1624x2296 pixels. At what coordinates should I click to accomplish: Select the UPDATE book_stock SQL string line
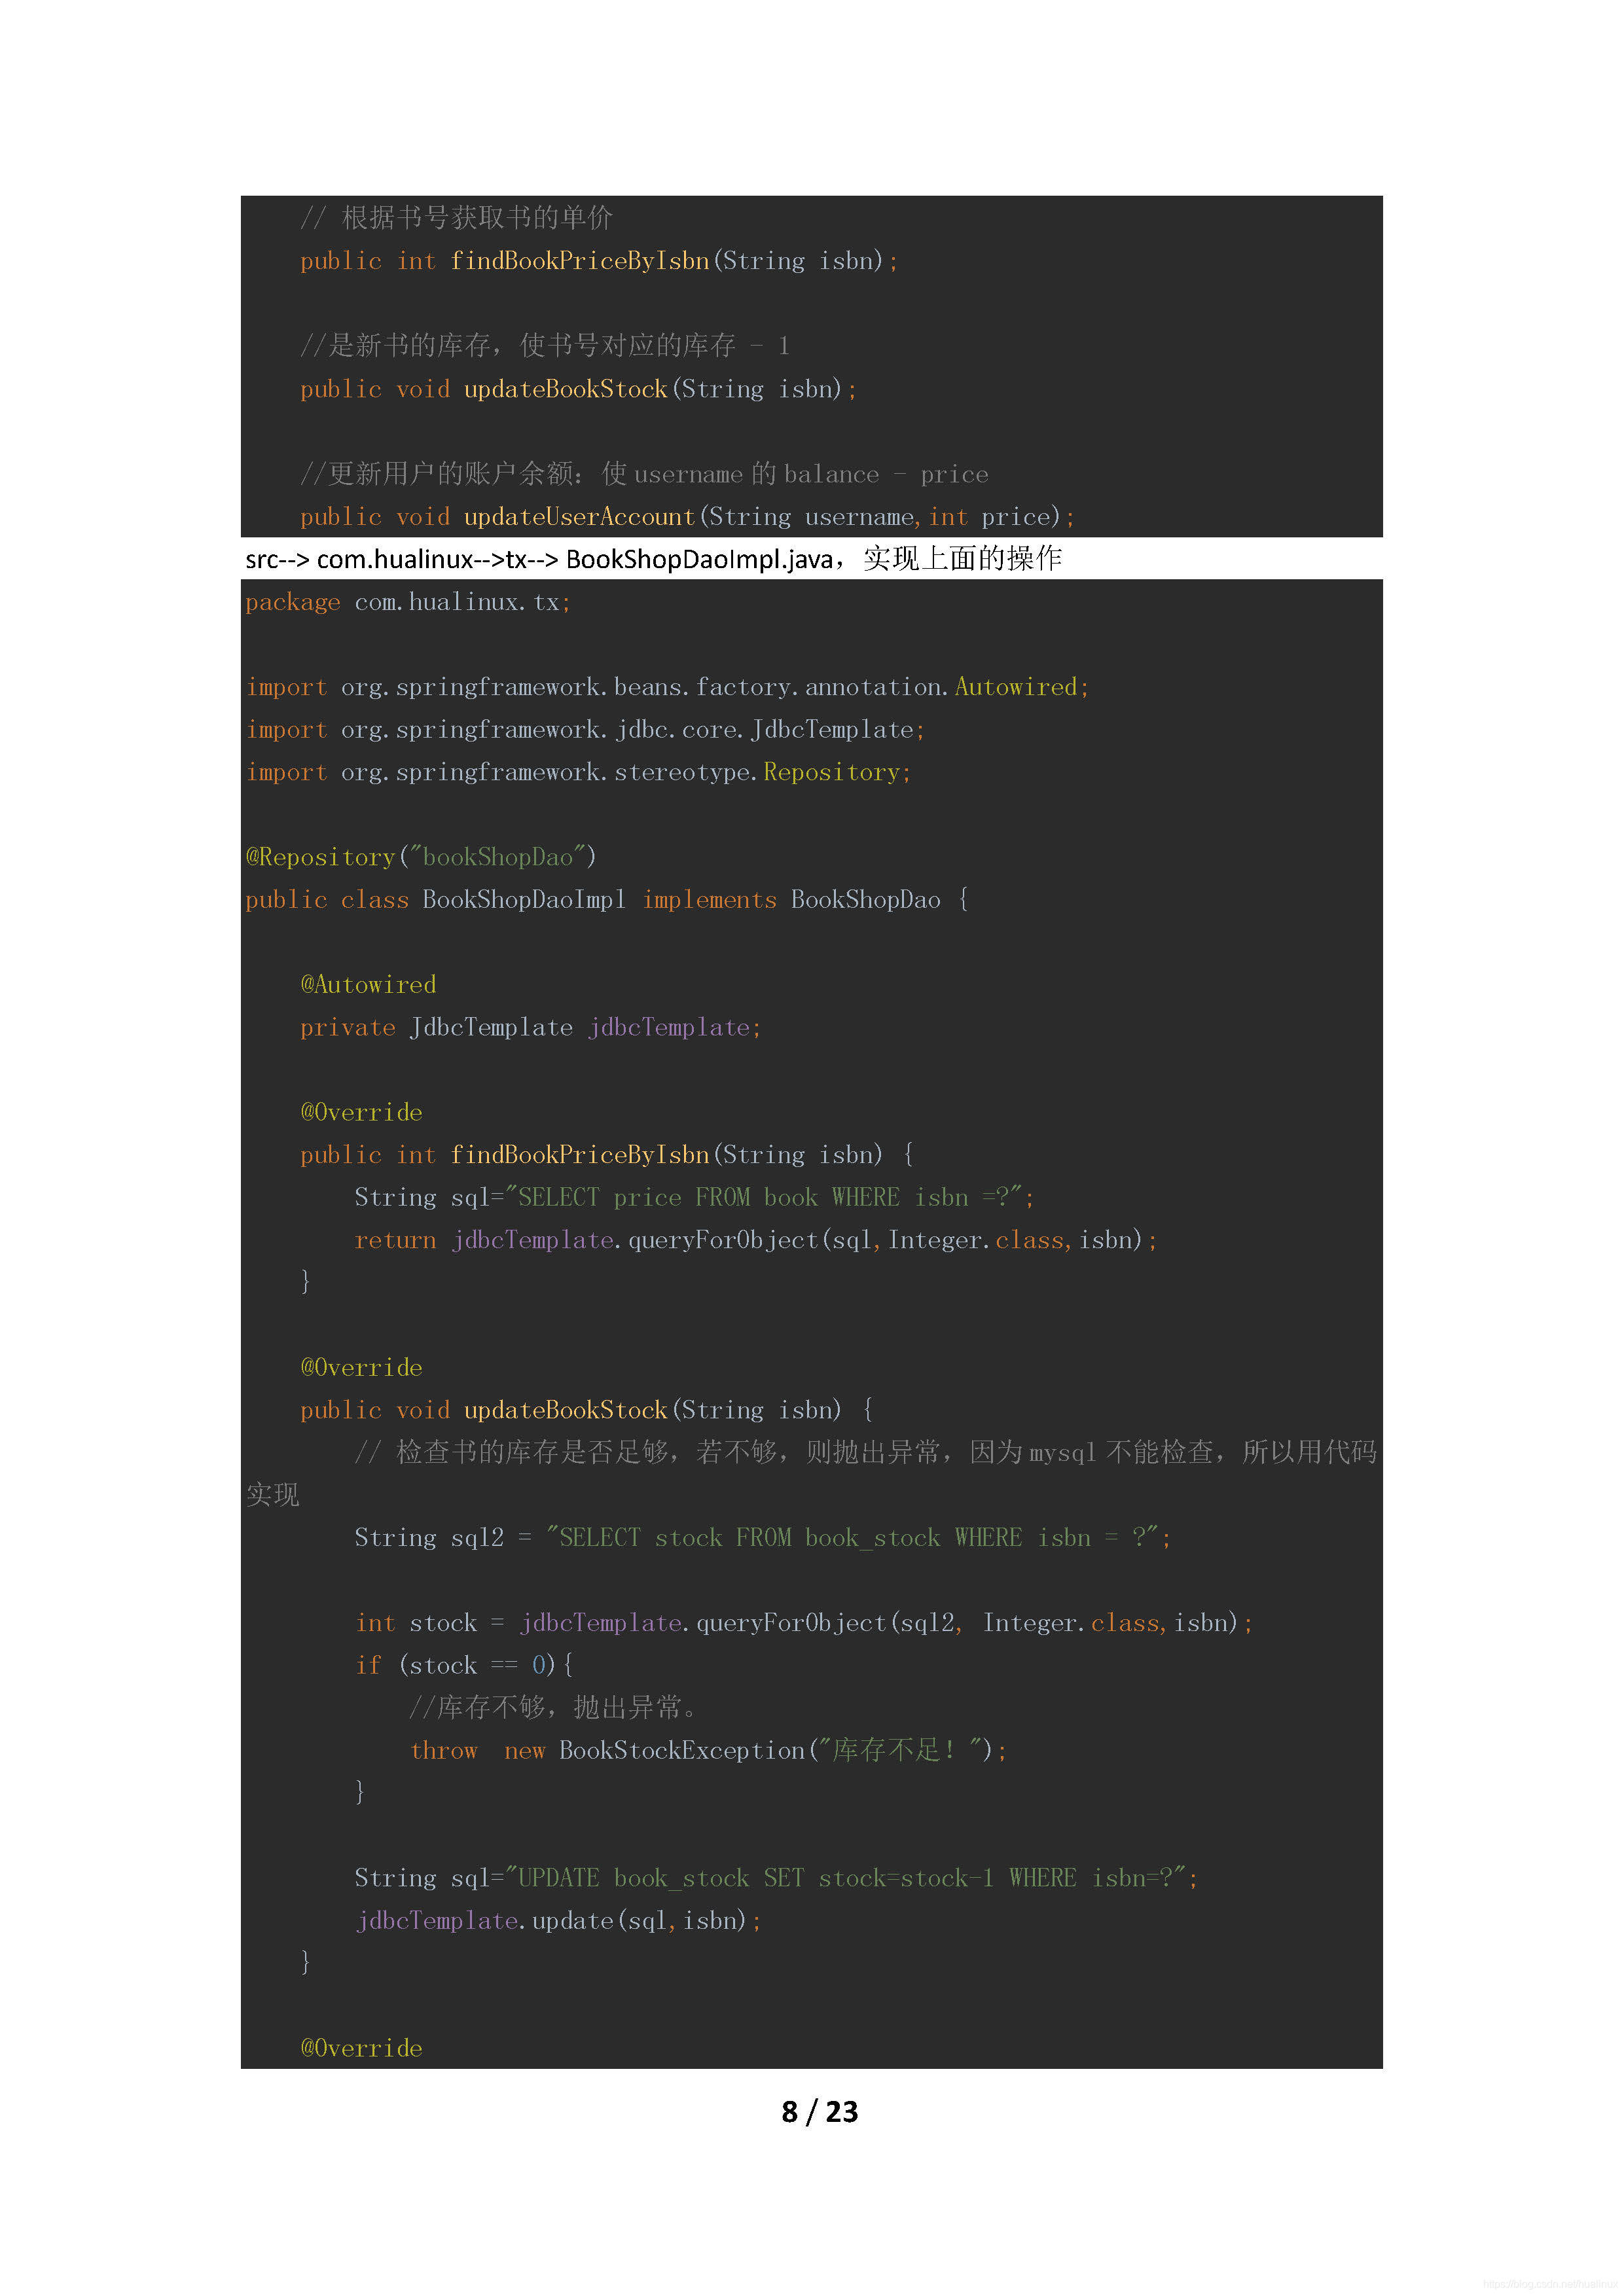[775, 1878]
